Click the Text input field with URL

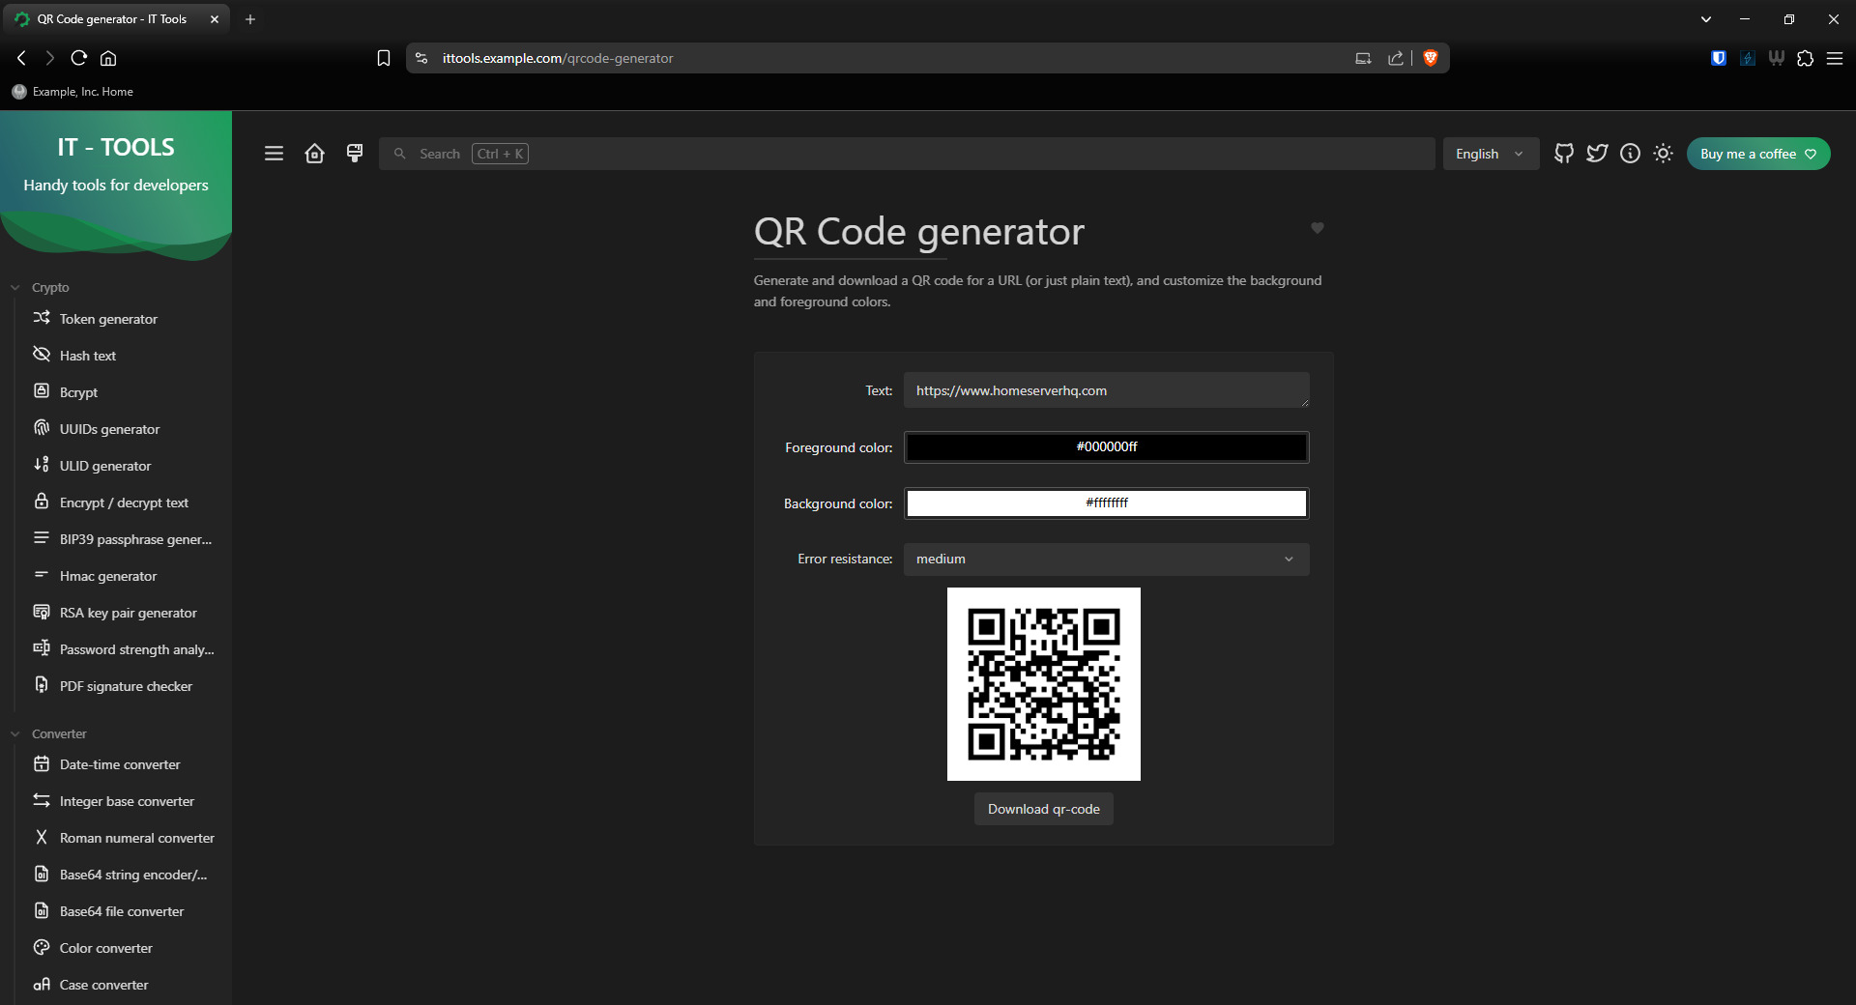(1106, 390)
